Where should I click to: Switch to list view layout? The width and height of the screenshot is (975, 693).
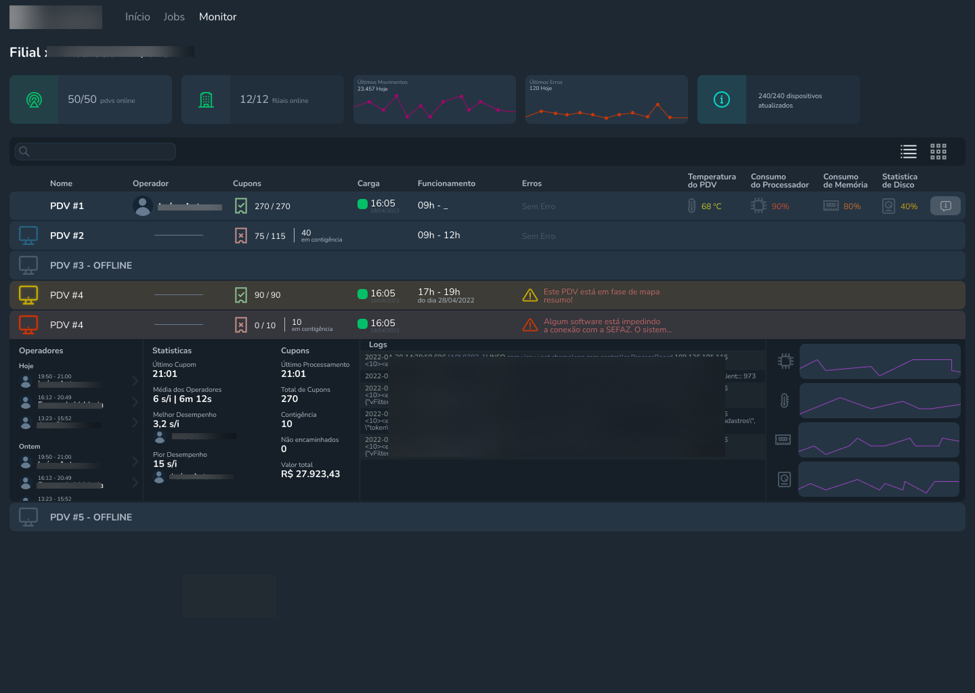[908, 152]
